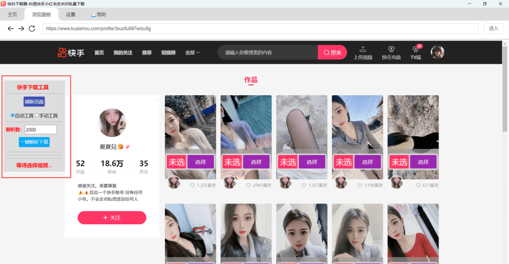Toggle 未选 on the 611喜欢 video
Image resolution: width=509 pixels, height=264 pixels.
(399, 162)
